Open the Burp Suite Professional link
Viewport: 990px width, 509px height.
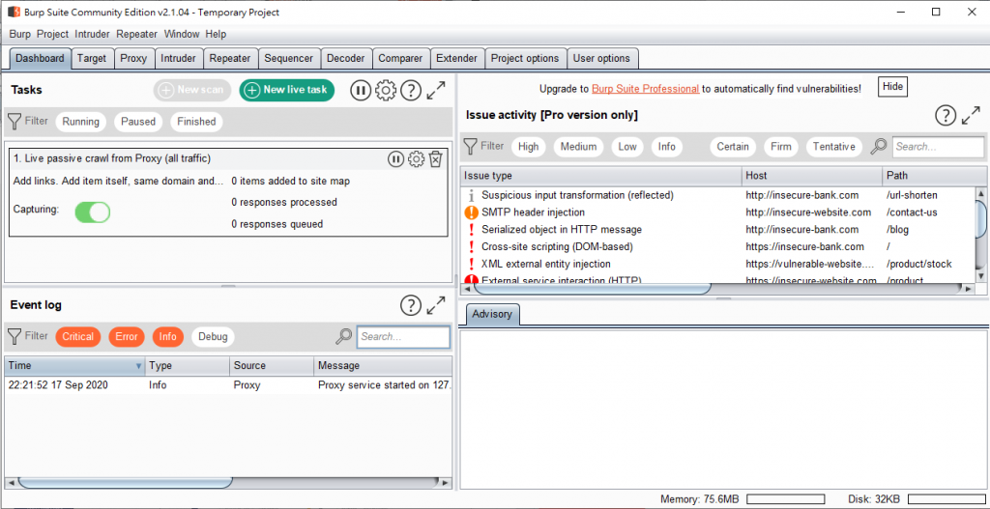(x=645, y=90)
